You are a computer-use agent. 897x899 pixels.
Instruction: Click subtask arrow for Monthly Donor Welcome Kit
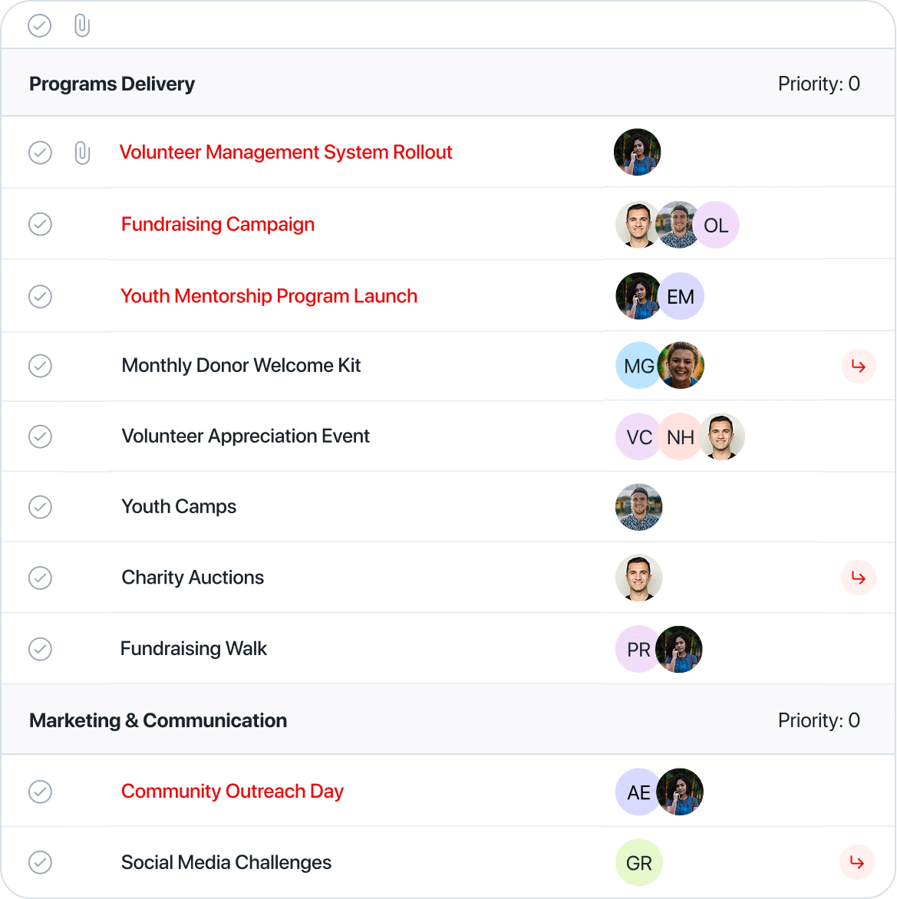tap(858, 366)
